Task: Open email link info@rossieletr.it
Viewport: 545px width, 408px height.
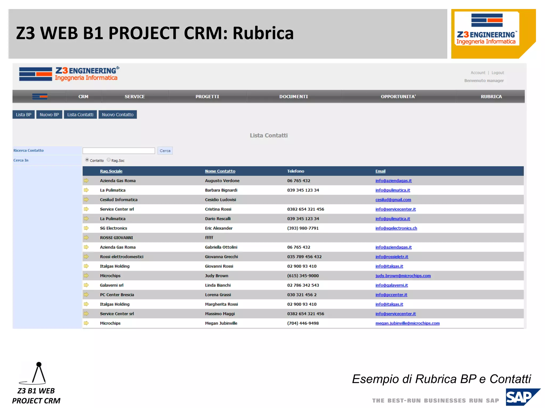Action: [392, 257]
